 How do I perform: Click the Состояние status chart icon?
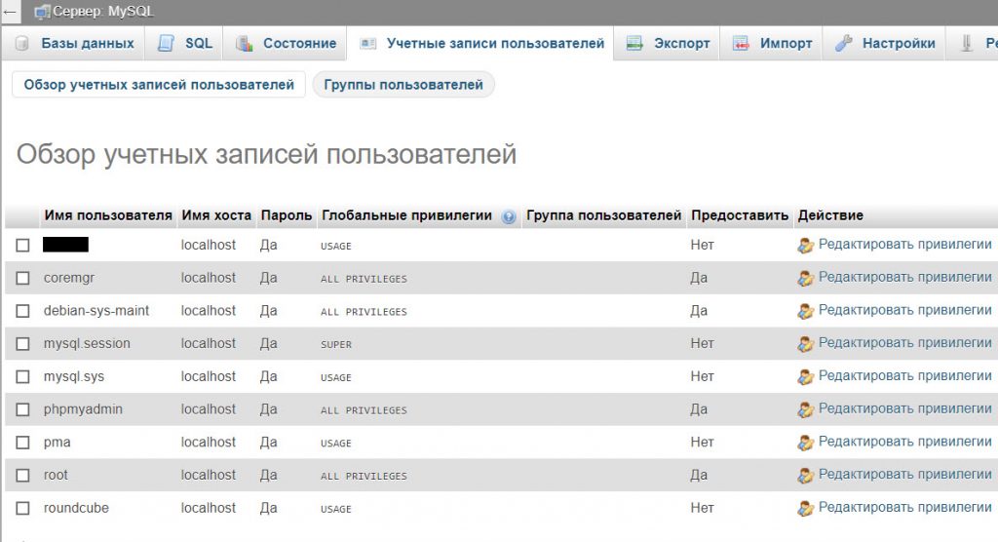pyautogui.click(x=245, y=43)
